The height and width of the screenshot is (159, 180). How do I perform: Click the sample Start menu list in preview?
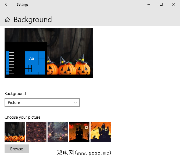pos(10,62)
